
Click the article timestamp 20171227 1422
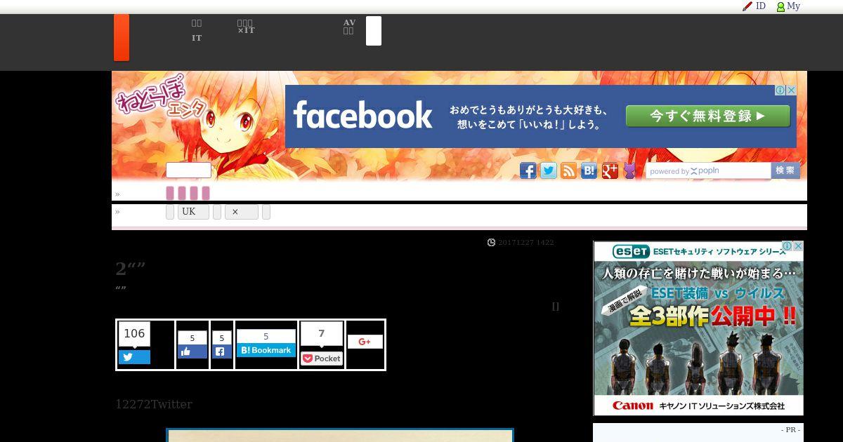point(526,243)
